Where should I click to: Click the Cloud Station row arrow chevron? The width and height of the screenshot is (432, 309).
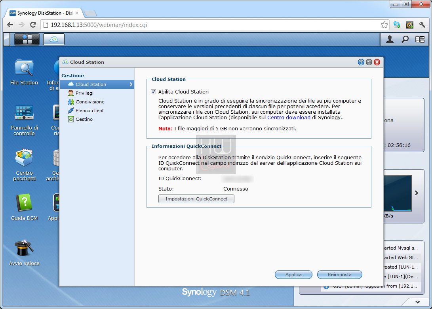[131, 84]
